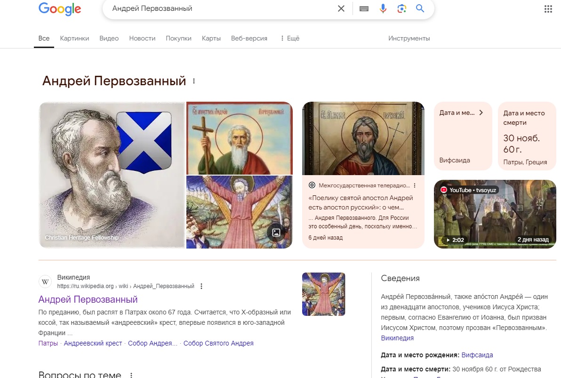Image resolution: width=561 pixels, height=378 pixels.
Task: Click the YouTube logo on the video card
Action: tap(444, 190)
